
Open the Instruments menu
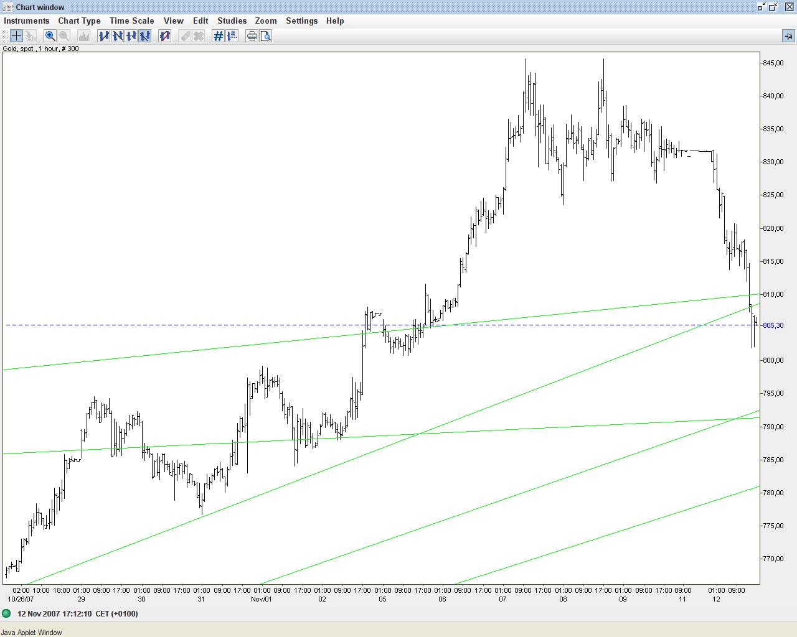(27, 21)
